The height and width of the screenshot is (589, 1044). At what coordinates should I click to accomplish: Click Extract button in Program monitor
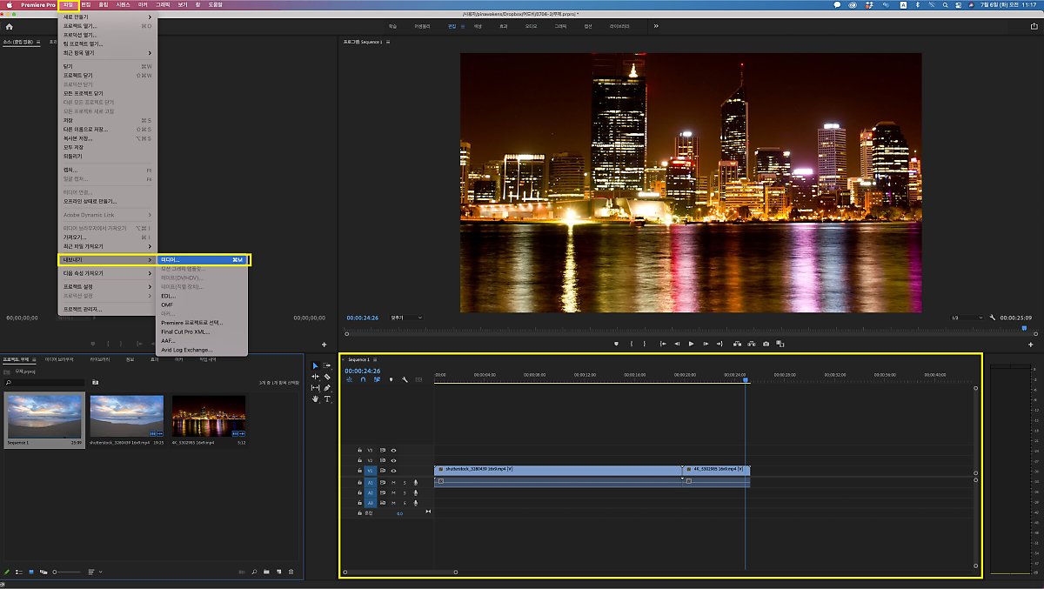[x=752, y=344]
